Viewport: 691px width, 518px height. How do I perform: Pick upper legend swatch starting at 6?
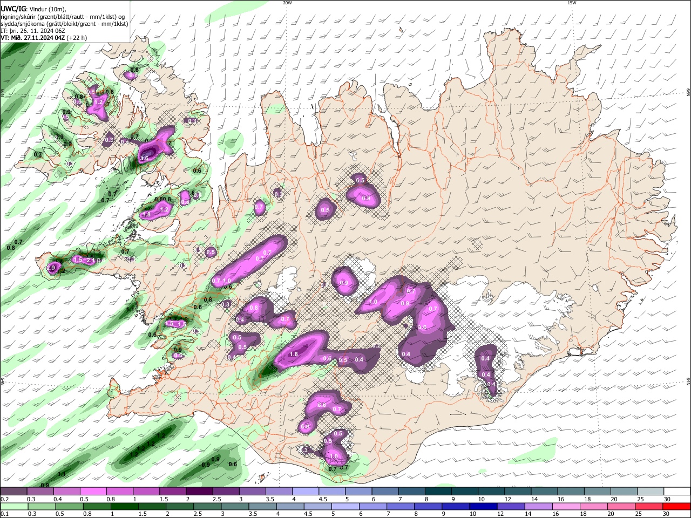coord(384,492)
